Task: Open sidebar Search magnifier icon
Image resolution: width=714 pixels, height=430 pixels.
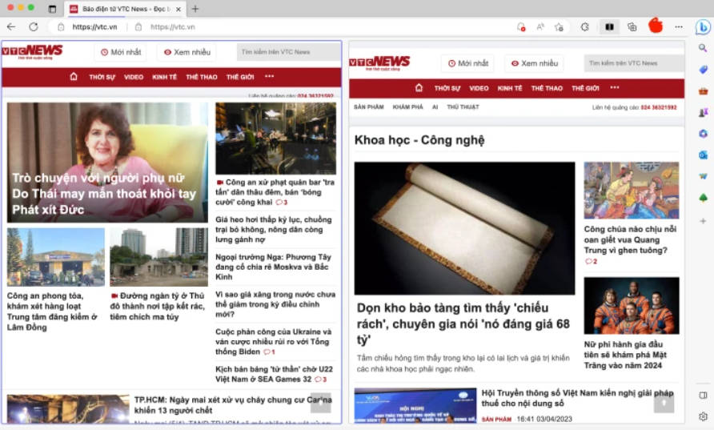Action: (703, 48)
